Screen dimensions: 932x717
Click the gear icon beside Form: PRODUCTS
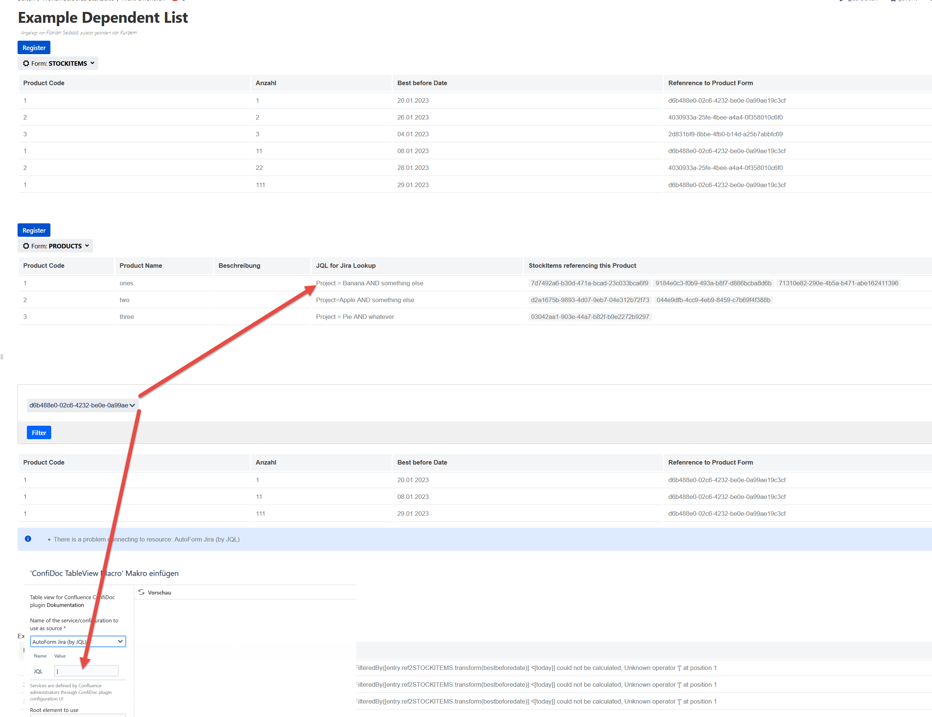click(x=26, y=246)
